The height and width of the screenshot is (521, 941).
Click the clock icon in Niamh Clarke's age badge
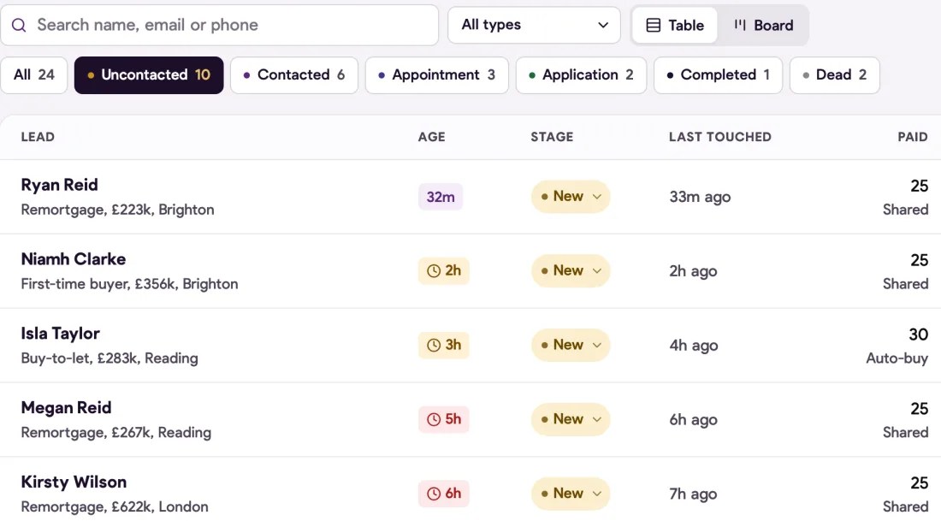434,270
